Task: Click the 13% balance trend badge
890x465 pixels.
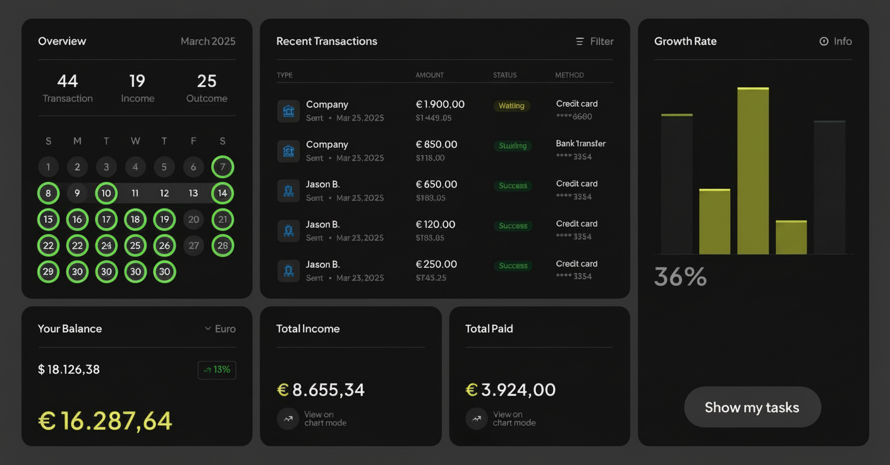Action: pos(217,370)
